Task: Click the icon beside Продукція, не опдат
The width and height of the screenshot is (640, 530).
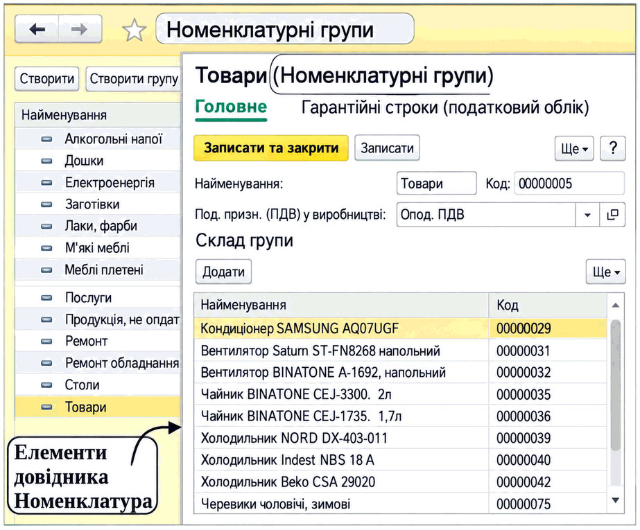Action: pos(47,319)
